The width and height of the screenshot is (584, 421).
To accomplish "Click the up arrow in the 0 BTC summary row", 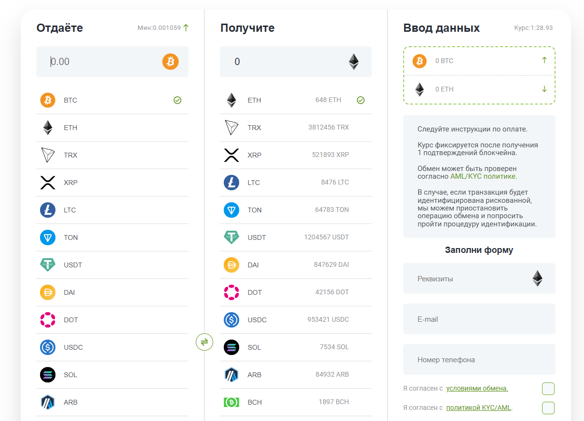I will (x=544, y=60).
